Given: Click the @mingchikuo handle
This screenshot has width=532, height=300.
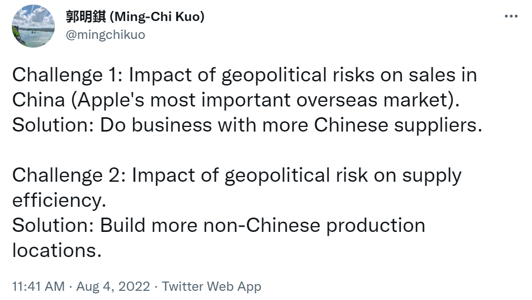Looking at the screenshot, I should pos(105,34).
